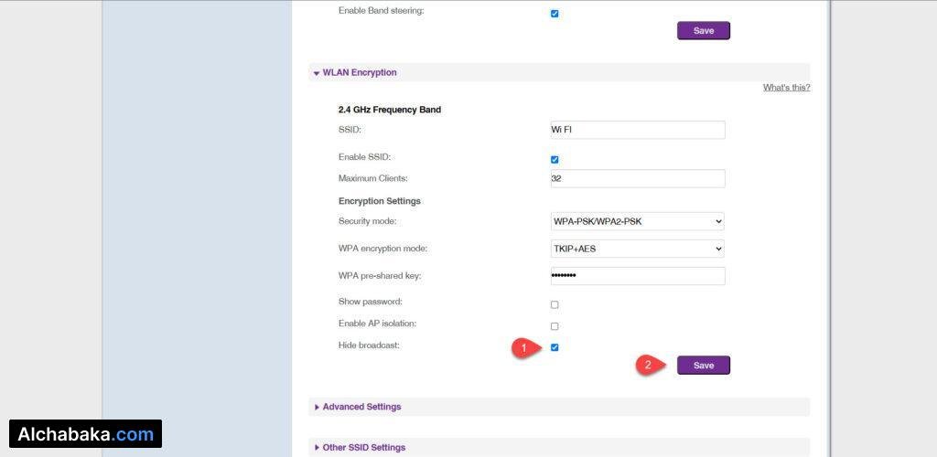Uncheck the Enable SSID checkbox
The width and height of the screenshot is (937, 457).
point(555,159)
